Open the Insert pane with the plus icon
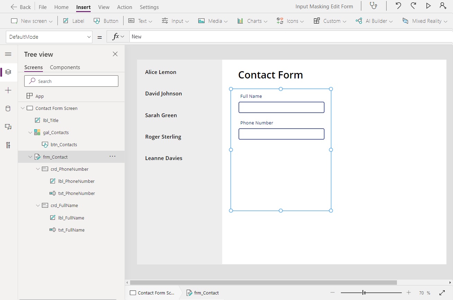Screen dimensions: 453x300 (8, 90)
